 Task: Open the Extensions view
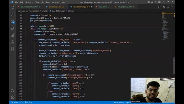(x=13, y=35)
